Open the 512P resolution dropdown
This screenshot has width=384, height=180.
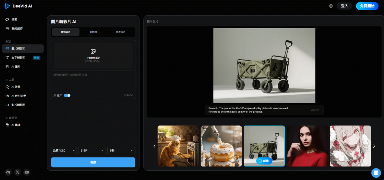[x=92, y=151]
